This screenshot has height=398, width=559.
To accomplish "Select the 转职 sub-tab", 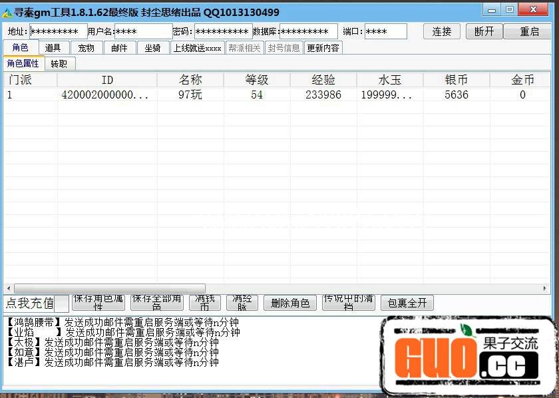I will pos(60,64).
